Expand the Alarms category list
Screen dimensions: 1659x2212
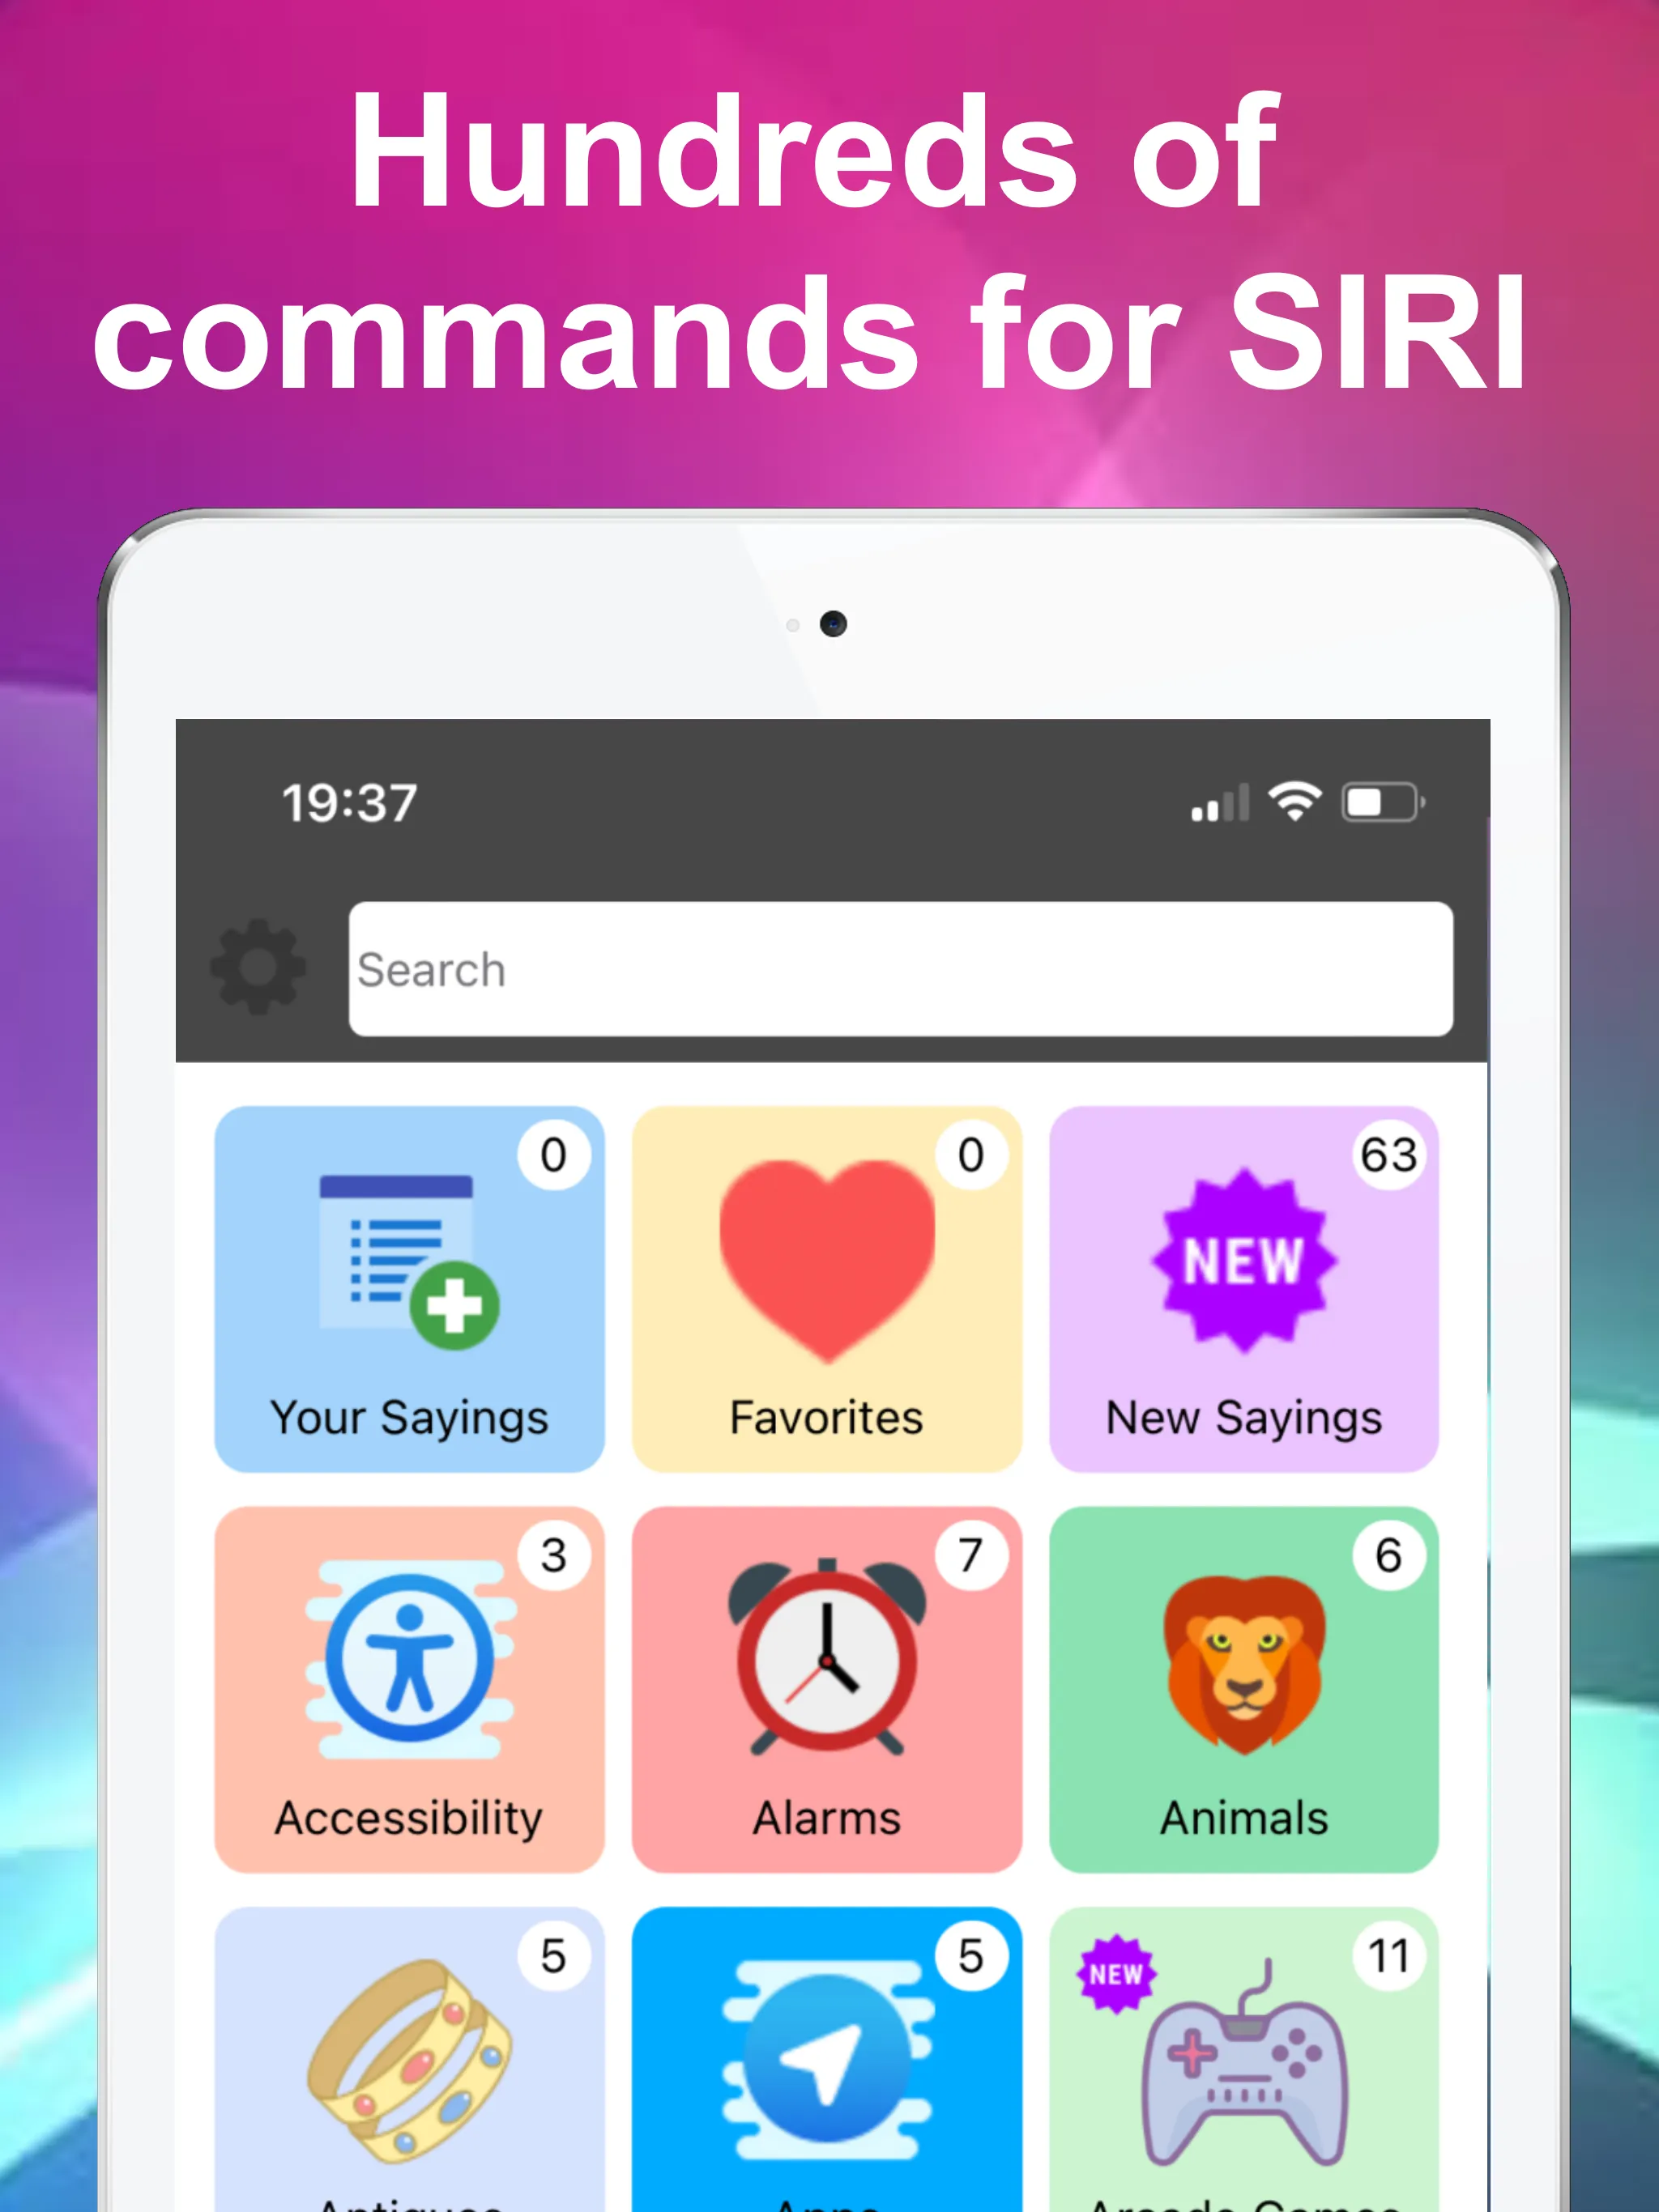point(828,1698)
